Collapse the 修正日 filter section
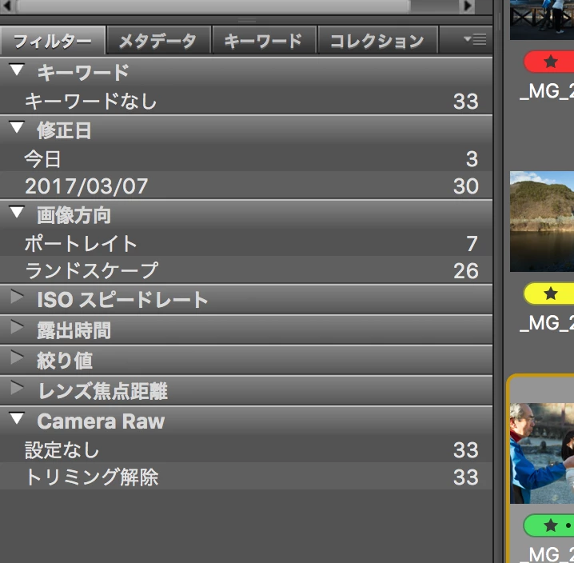 point(17,127)
